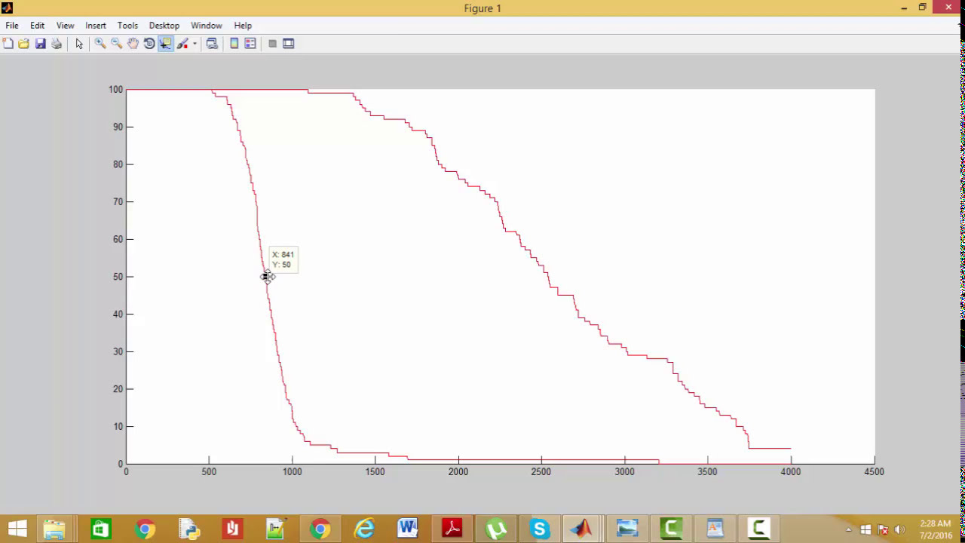Toggle the Data Cursor tool

tap(165, 44)
